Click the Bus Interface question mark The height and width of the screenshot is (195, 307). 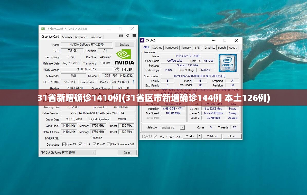point(133,82)
